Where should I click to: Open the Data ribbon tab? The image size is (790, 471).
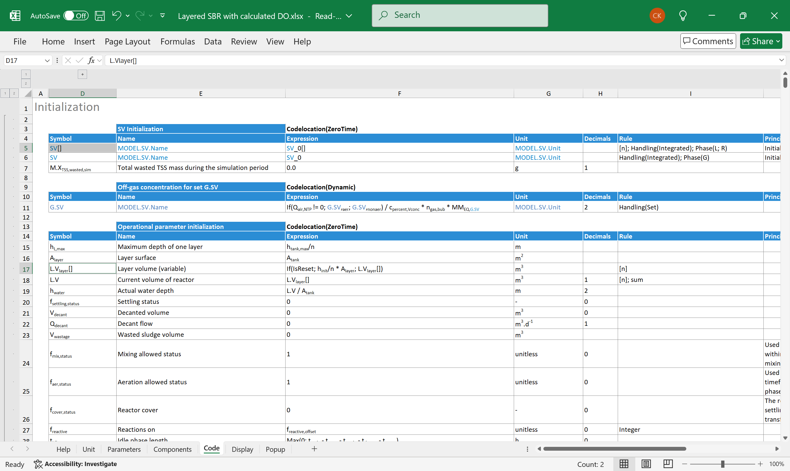coord(213,41)
